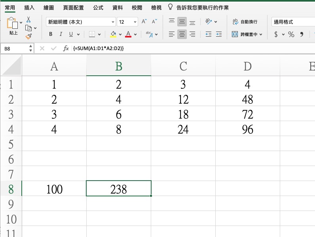Click the Cut scissors icon
The image size is (315, 237).
tap(28, 19)
